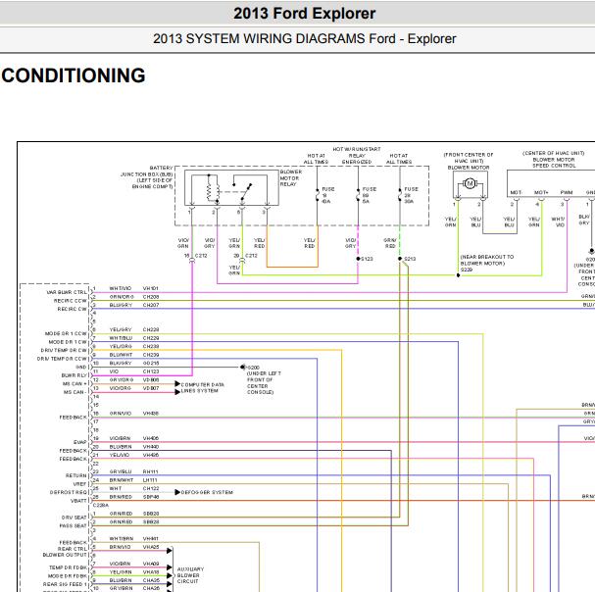Select the 'VAR BLWR CTRL' pin label
Viewport: 595px width, 592px height.
(x=67, y=292)
